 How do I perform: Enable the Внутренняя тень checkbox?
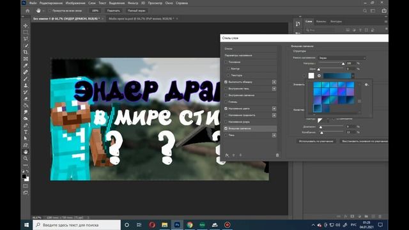(226, 89)
